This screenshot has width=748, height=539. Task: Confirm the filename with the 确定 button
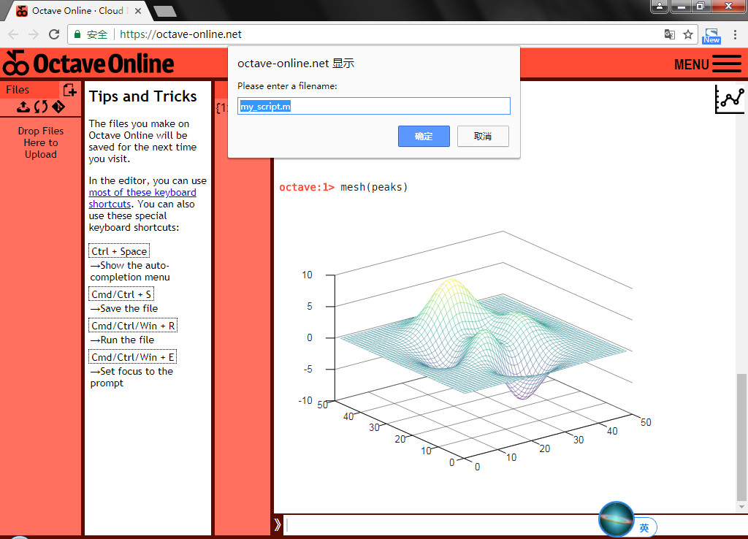[424, 137]
